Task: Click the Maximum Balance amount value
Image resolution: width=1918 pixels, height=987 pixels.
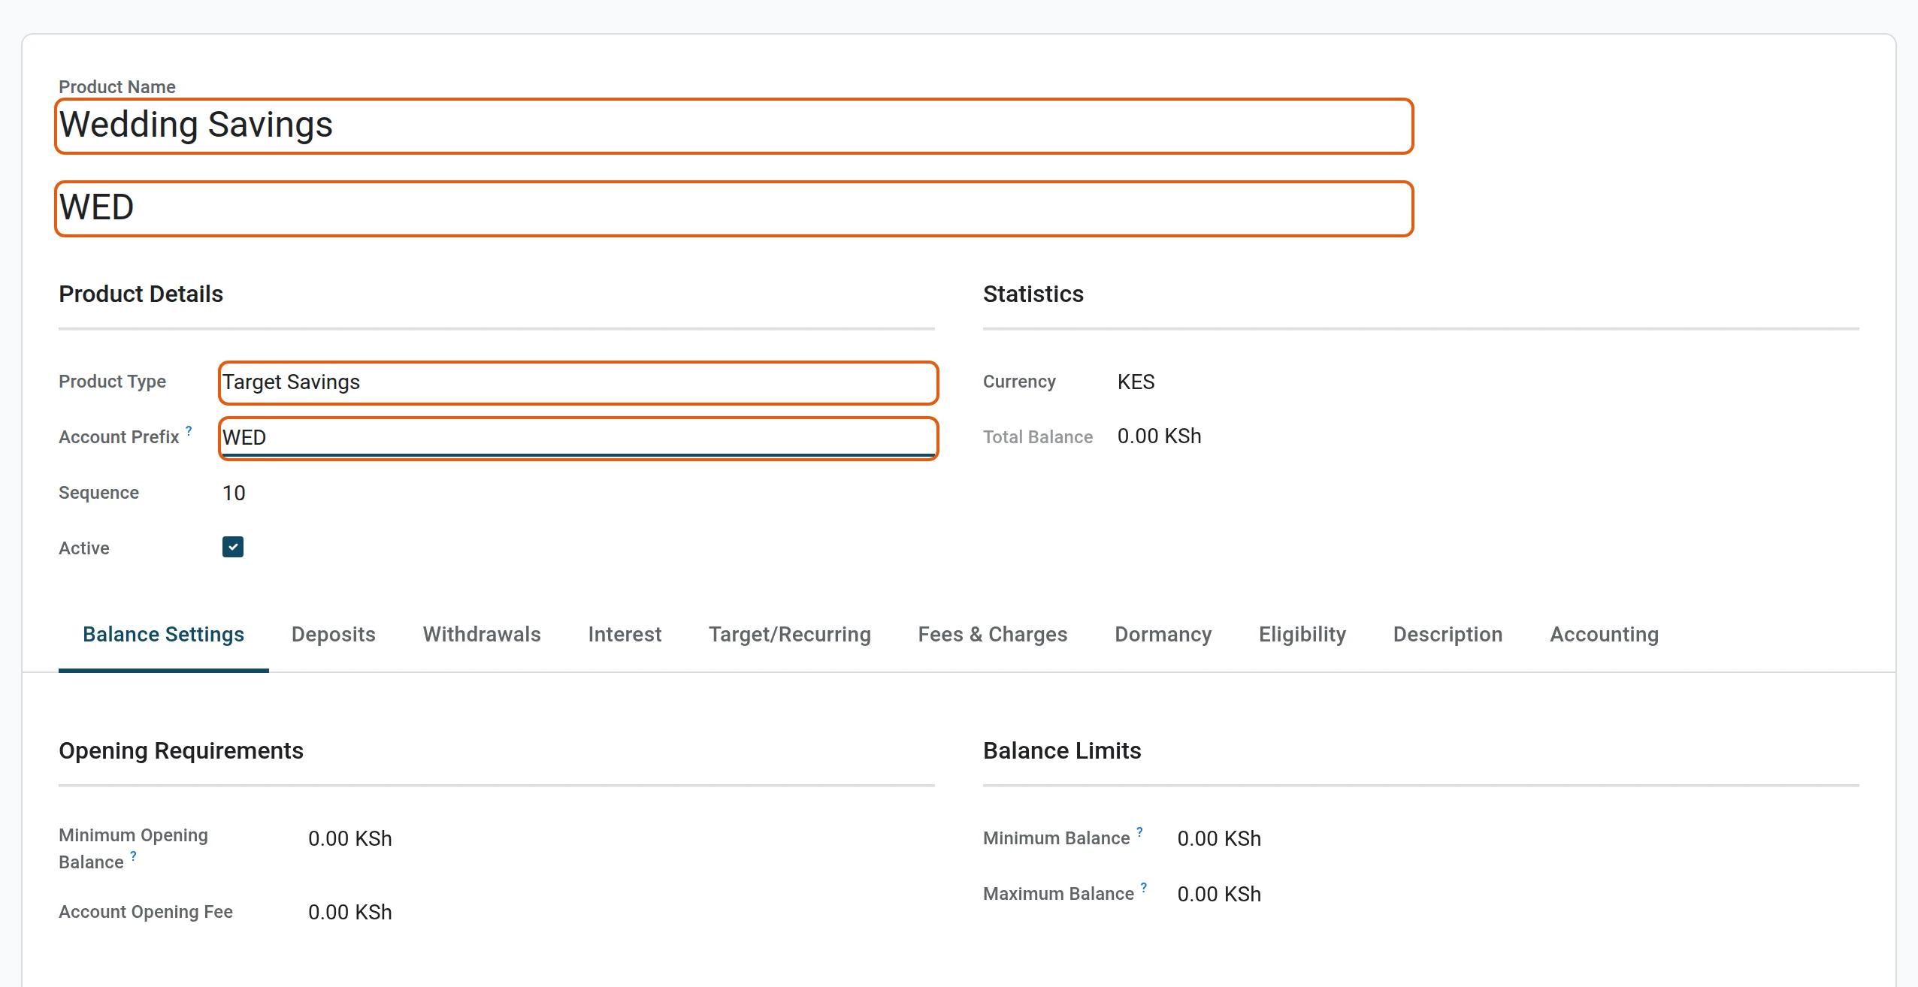Action: [x=1219, y=894]
